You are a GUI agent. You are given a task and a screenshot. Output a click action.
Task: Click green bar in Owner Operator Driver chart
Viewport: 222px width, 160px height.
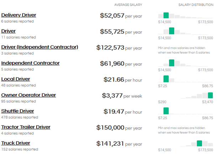pos(210,95)
